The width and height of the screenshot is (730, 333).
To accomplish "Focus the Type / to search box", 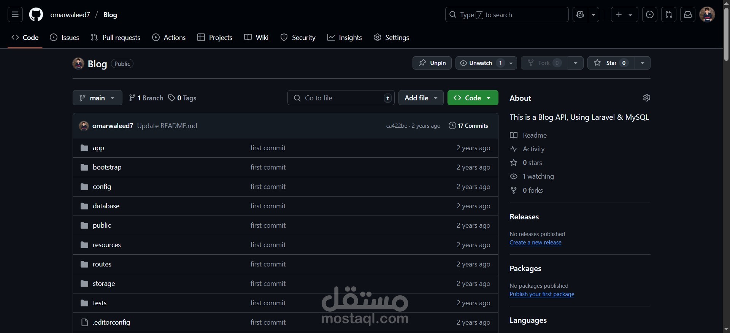I will (507, 15).
